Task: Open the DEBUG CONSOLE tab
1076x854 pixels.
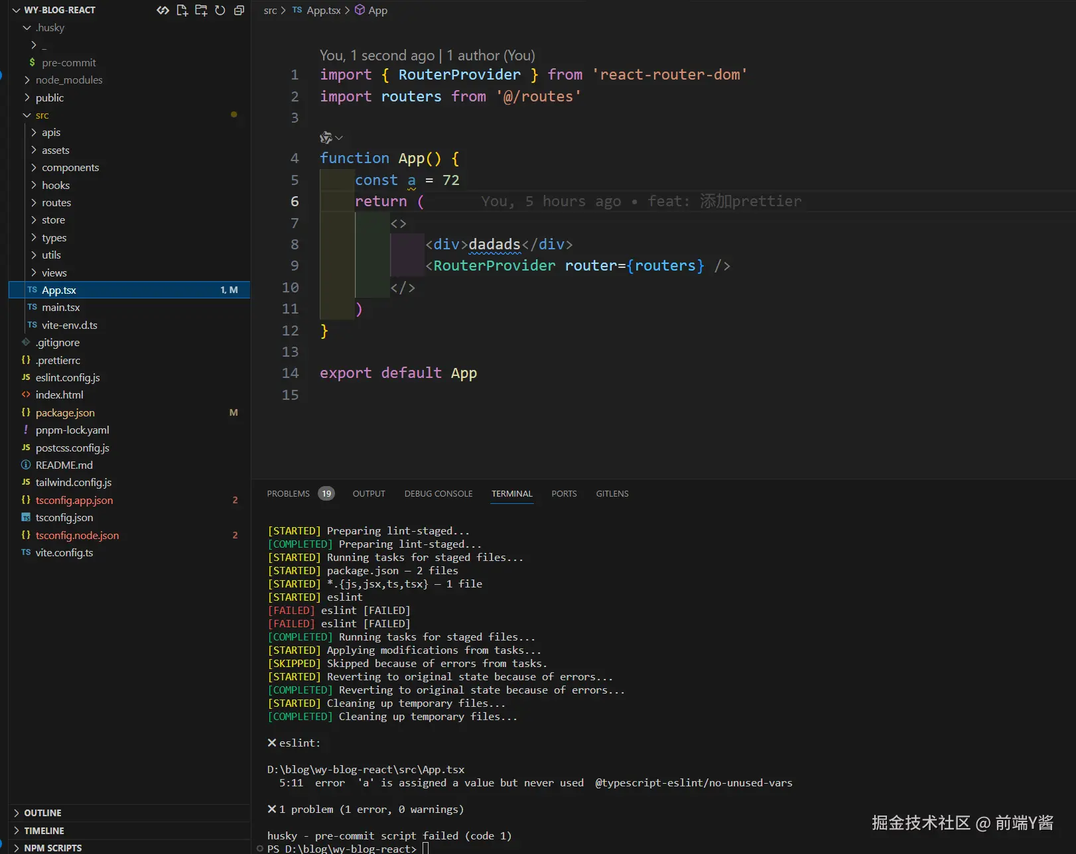Action: [x=438, y=494]
